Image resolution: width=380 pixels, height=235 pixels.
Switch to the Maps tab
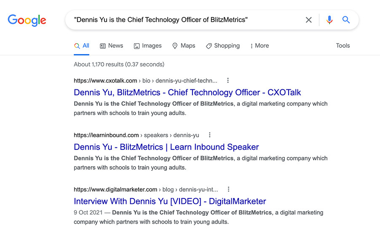tap(184, 46)
